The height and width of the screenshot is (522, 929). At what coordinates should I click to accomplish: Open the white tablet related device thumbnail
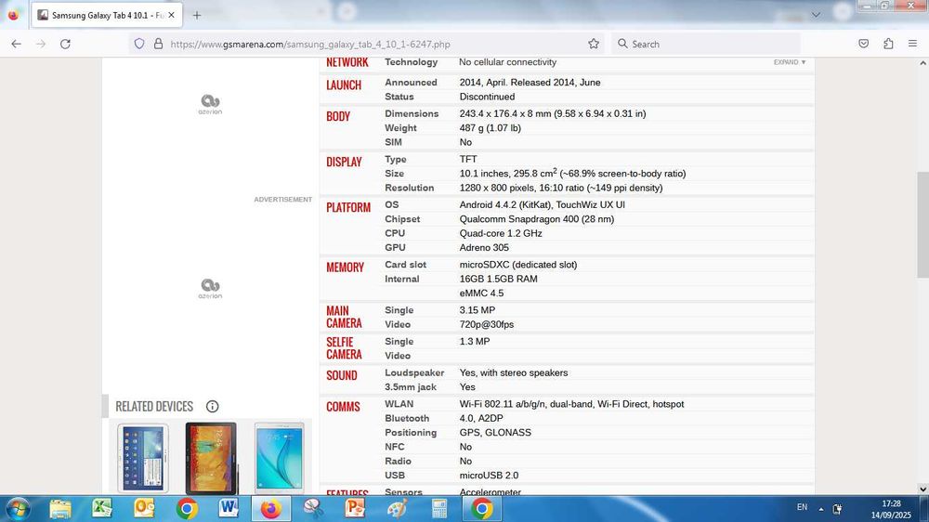[279, 458]
